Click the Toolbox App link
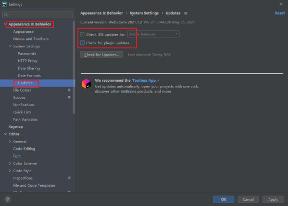Screen dimensions: 288x206 click(144, 81)
